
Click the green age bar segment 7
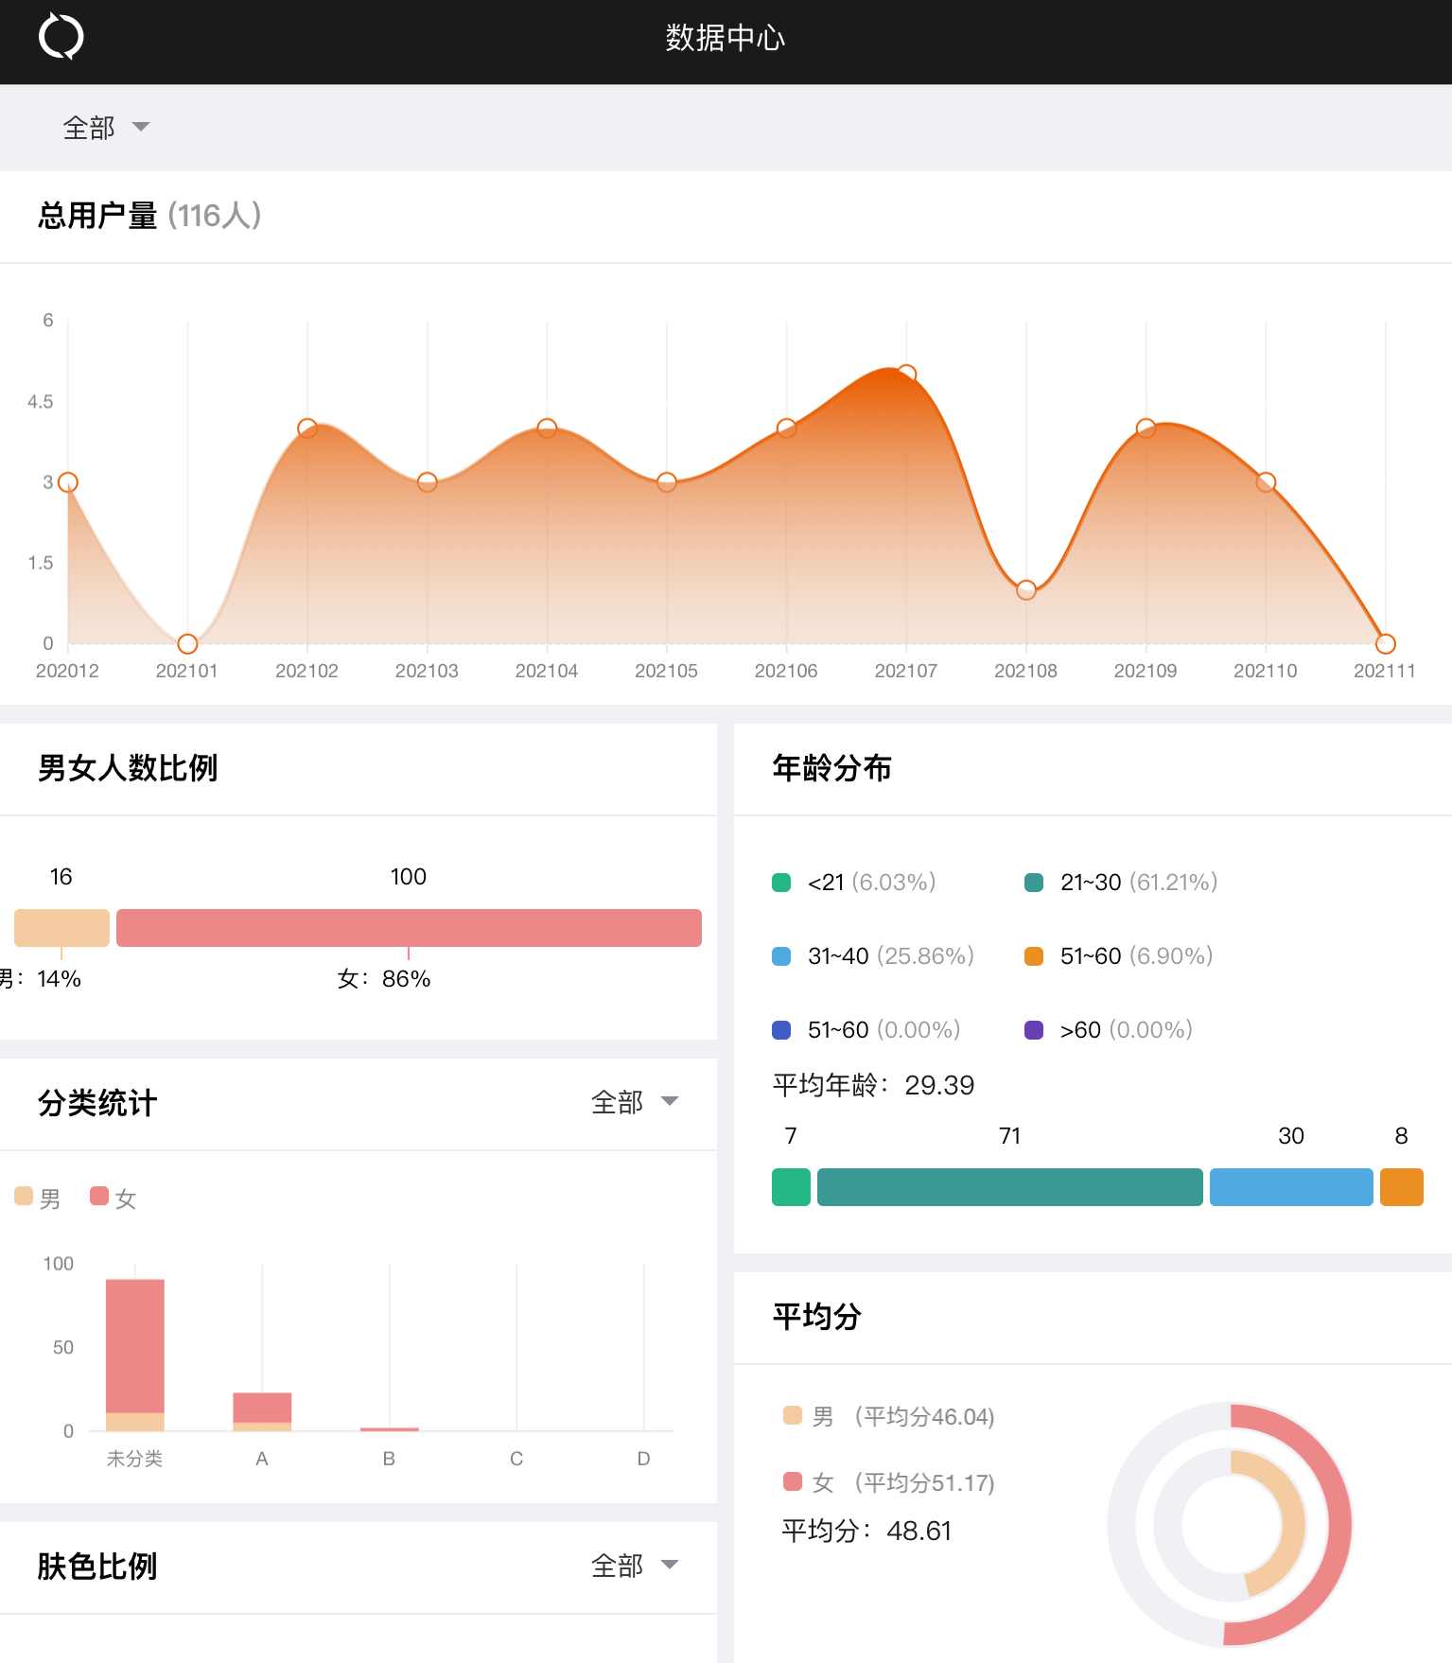point(791,1187)
